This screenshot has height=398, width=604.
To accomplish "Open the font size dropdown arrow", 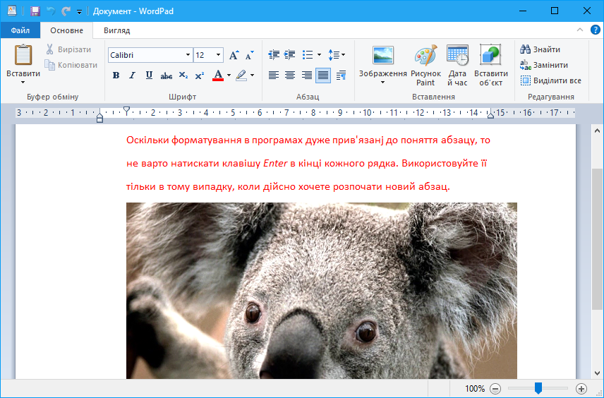I will [x=218, y=55].
